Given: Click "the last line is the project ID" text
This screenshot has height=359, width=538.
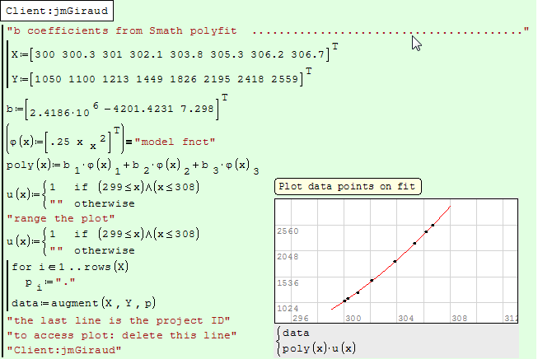Looking at the screenshot, I should [112, 319].
